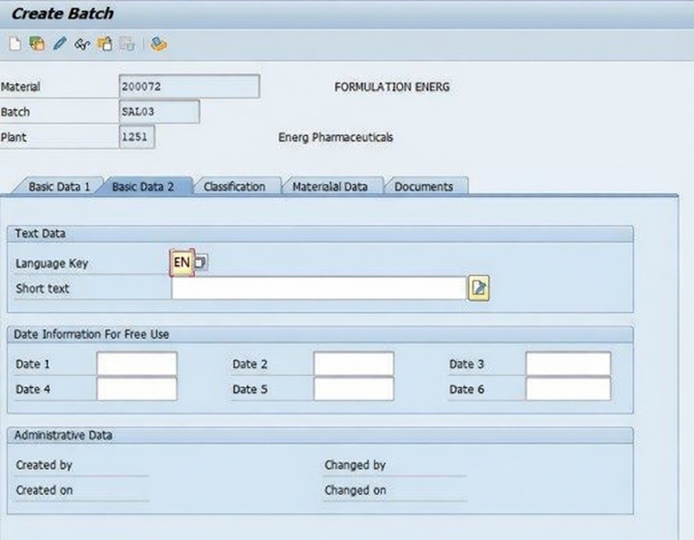Click the Create new batch page icon
The width and height of the screenshot is (694, 540).
pos(15,44)
